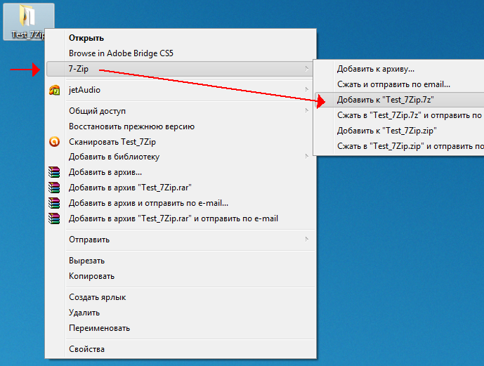Choose Добавить к "Test_7Zip.zip" in submenu

coord(400,131)
